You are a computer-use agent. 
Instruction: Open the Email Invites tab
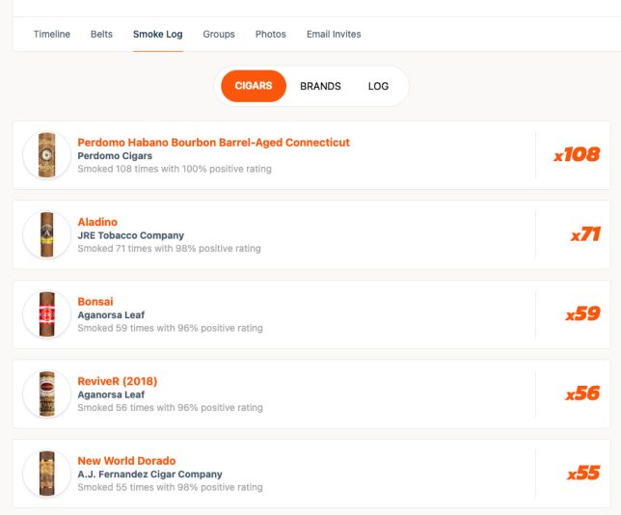(x=334, y=34)
